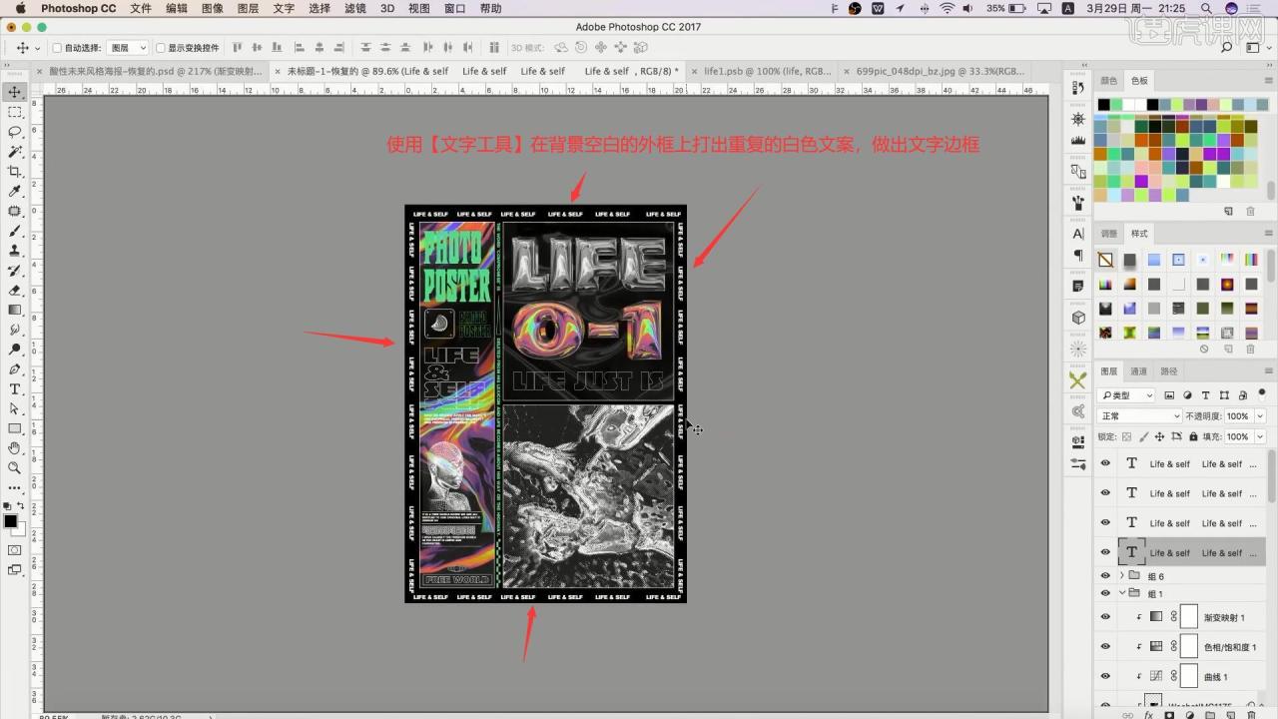Screen dimensions: 1278x719
Task: Open the Layers panel options menu
Action: [x=1269, y=371]
